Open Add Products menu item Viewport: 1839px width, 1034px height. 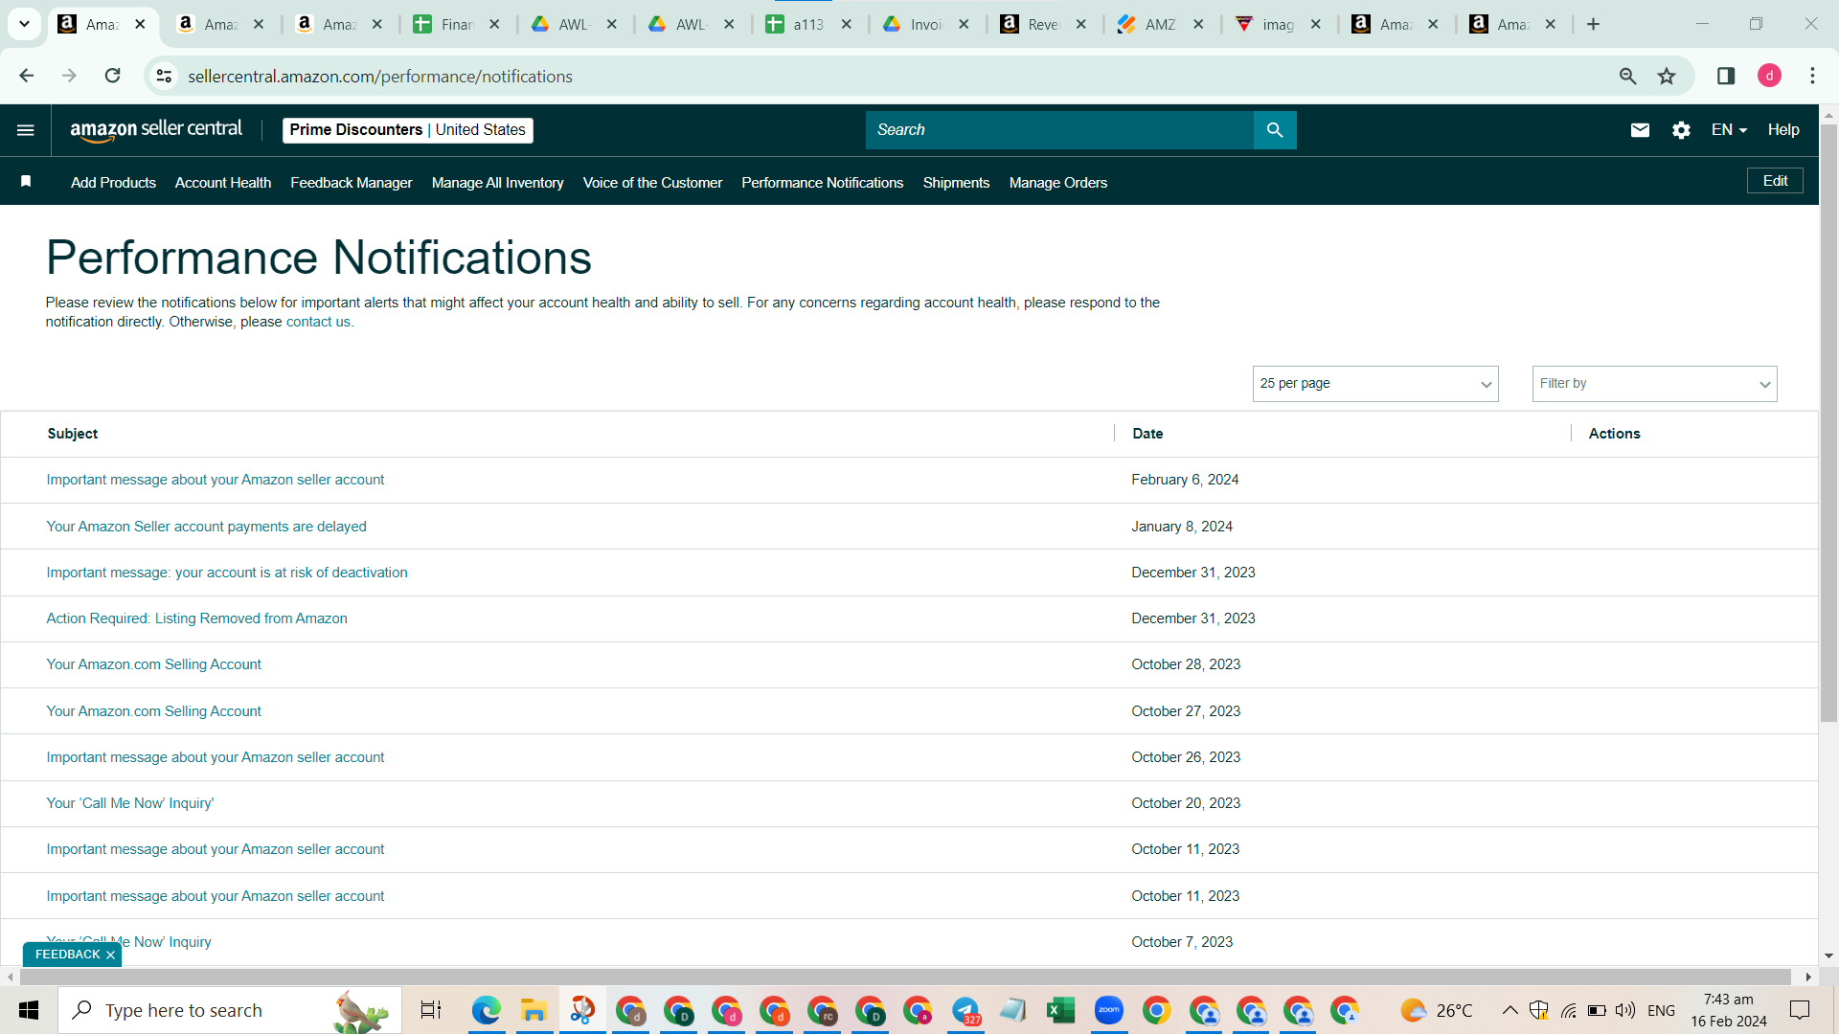[113, 183]
